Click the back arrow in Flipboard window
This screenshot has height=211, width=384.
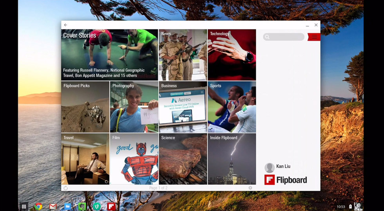coord(65,25)
